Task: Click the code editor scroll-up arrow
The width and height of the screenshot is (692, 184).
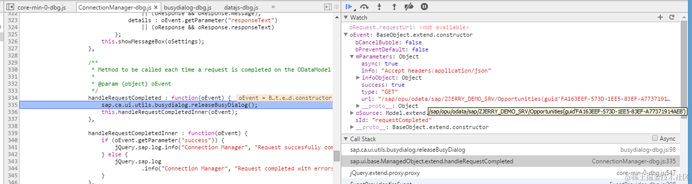Action: point(337,17)
